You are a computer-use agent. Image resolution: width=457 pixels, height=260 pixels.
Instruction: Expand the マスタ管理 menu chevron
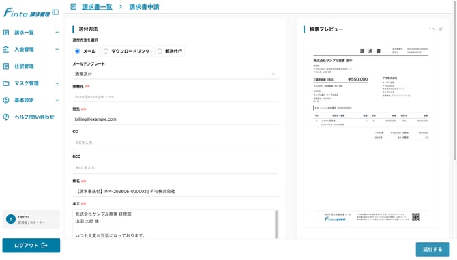click(x=57, y=83)
